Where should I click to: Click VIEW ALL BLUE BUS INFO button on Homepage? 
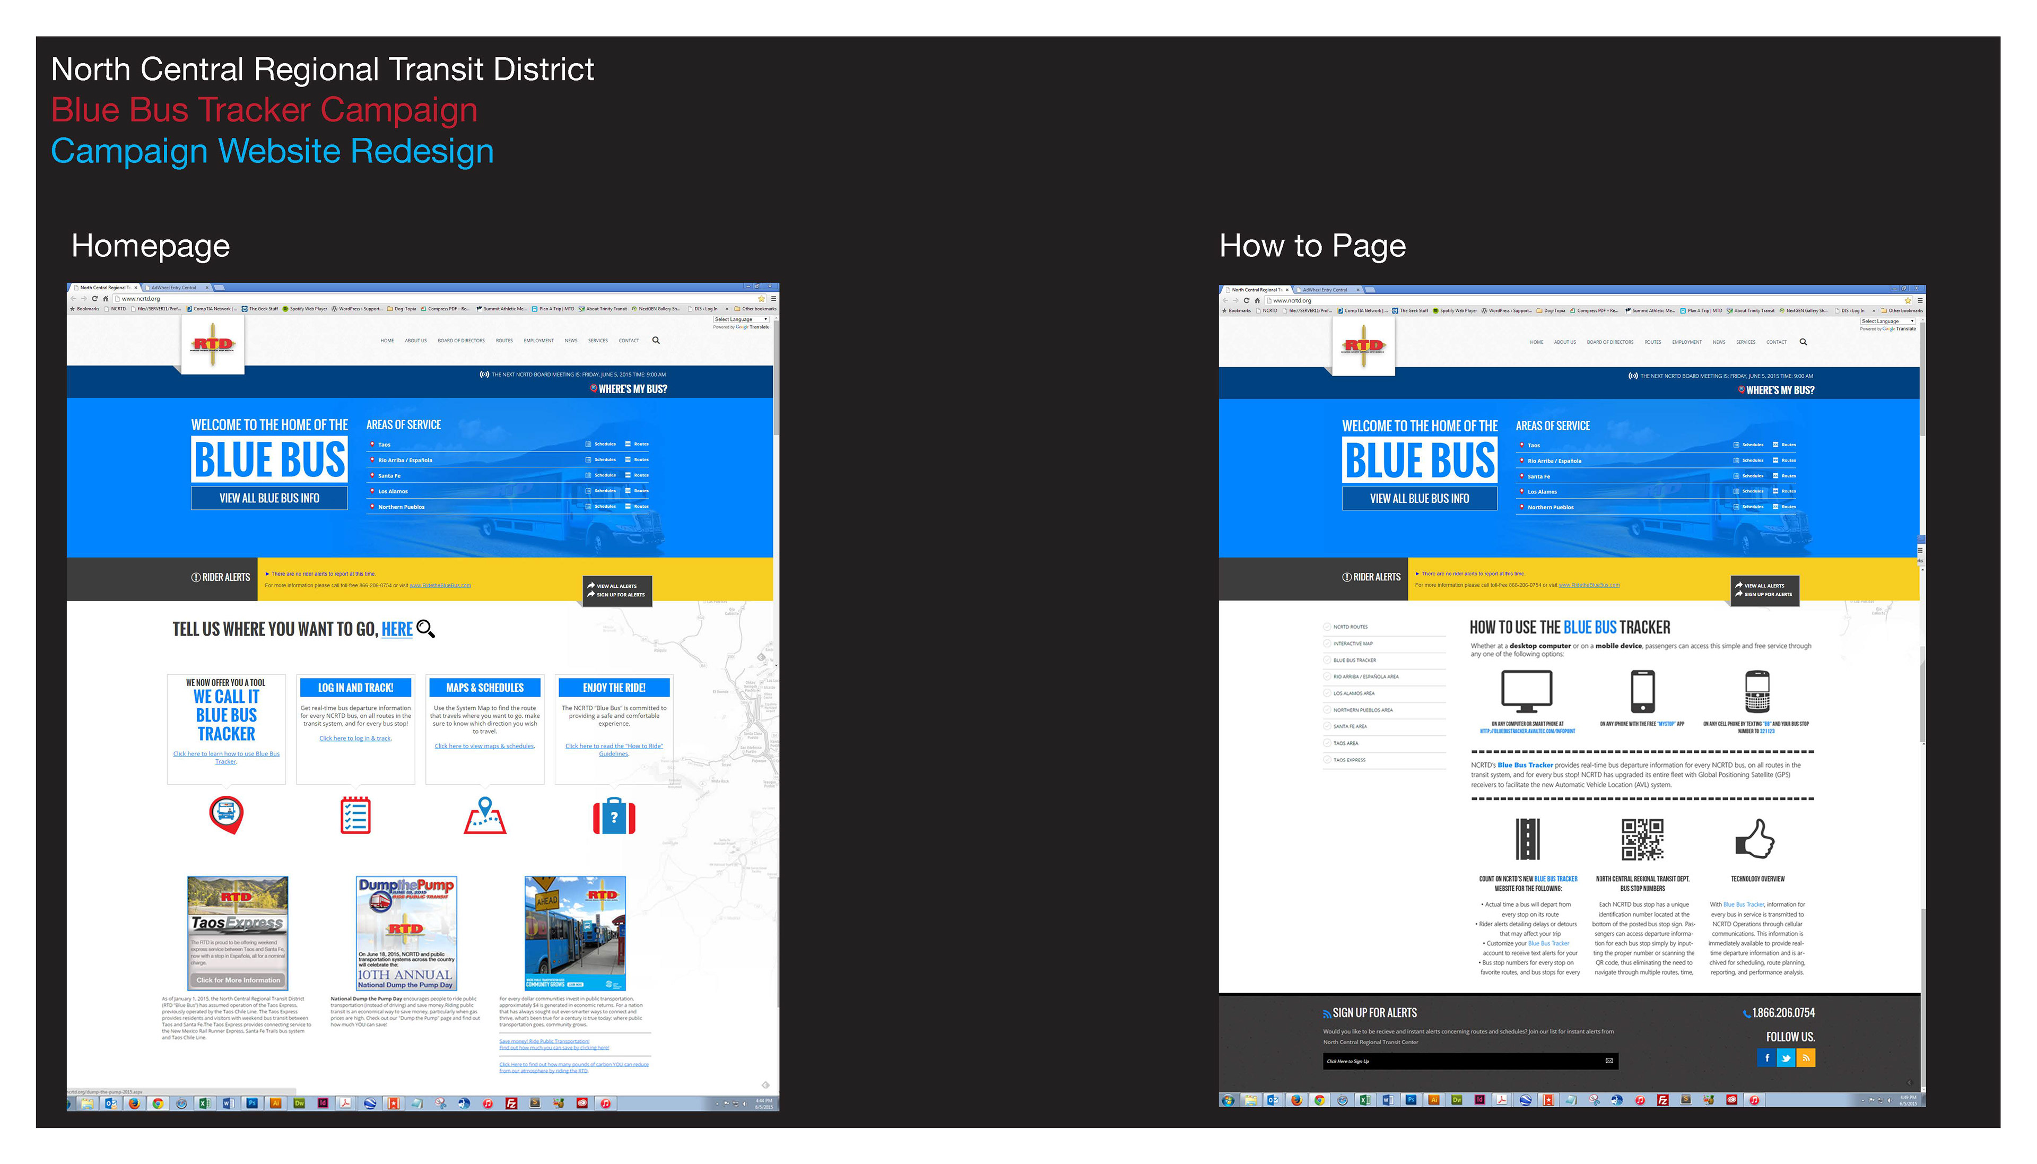click(x=269, y=498)
